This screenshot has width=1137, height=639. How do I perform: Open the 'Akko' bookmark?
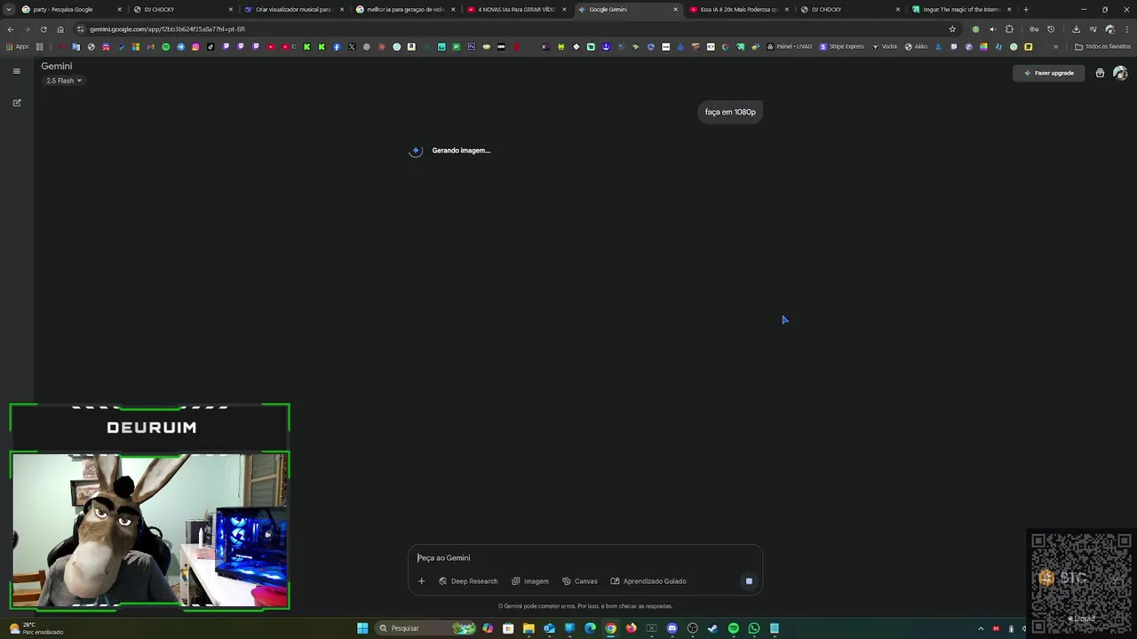pos(916,47)
